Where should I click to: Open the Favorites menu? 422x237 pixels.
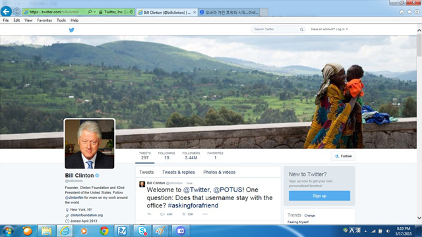(45, 20)
